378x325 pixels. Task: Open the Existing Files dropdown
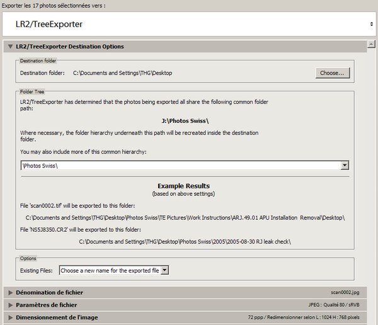[114, 270]
